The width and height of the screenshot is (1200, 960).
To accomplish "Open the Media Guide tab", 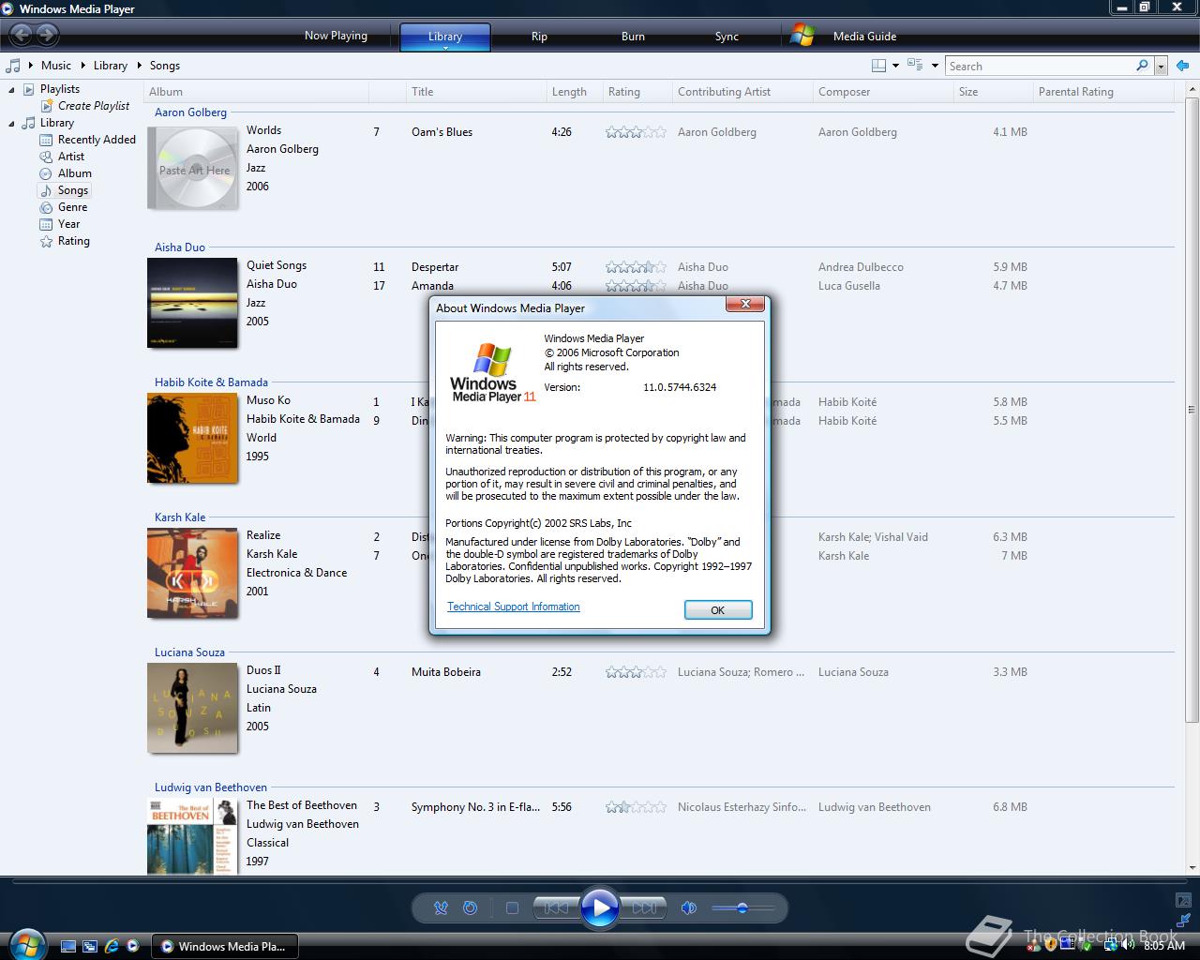I will tap(864, 37).
